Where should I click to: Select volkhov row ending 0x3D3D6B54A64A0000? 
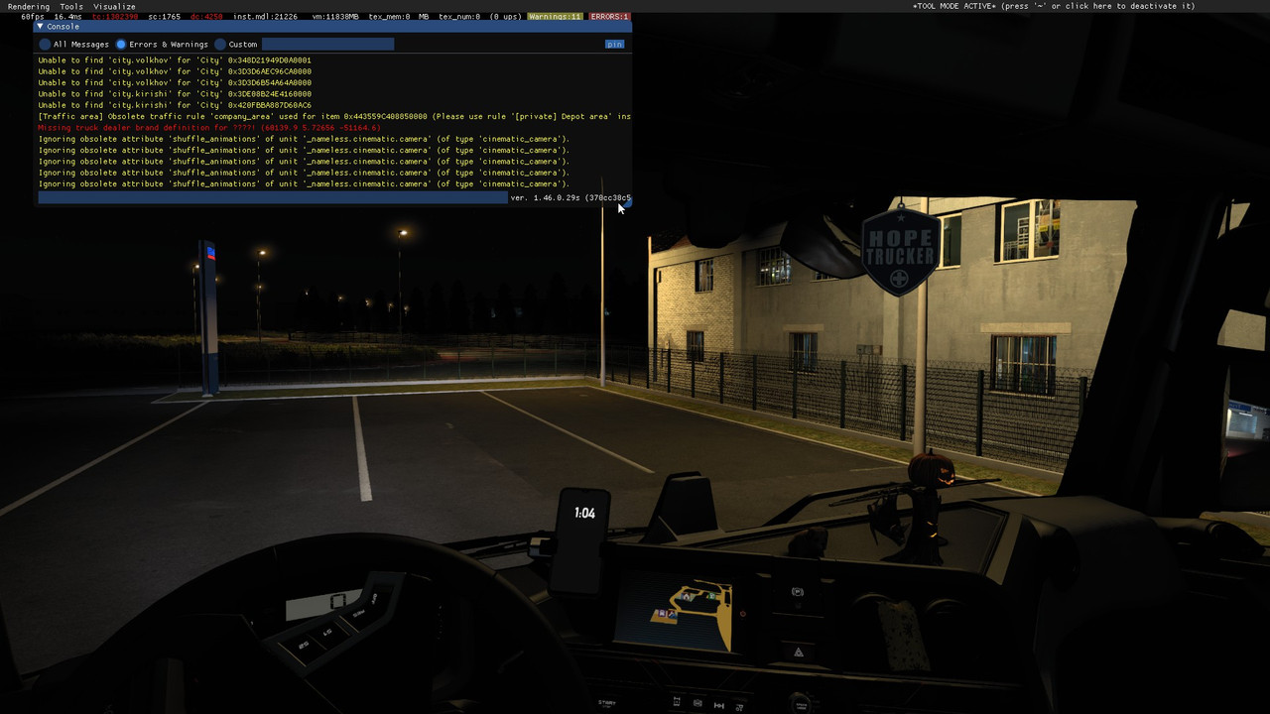[x=175, y=83]
